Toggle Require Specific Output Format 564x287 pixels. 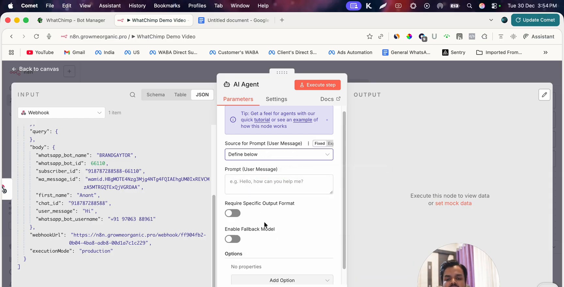233,213
